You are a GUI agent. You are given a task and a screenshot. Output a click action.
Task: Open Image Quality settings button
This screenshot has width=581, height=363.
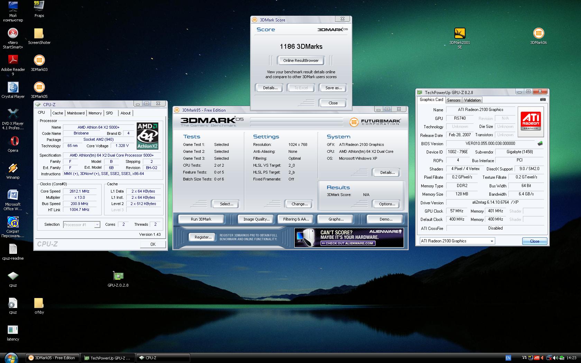click(256, 219)
